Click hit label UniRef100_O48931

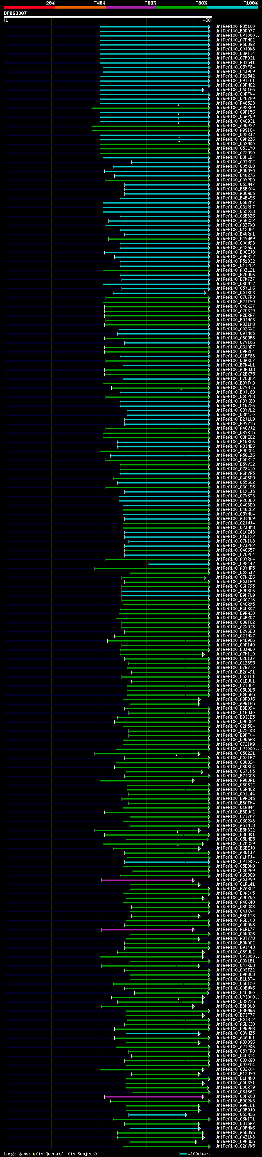(x=235, y=121)
